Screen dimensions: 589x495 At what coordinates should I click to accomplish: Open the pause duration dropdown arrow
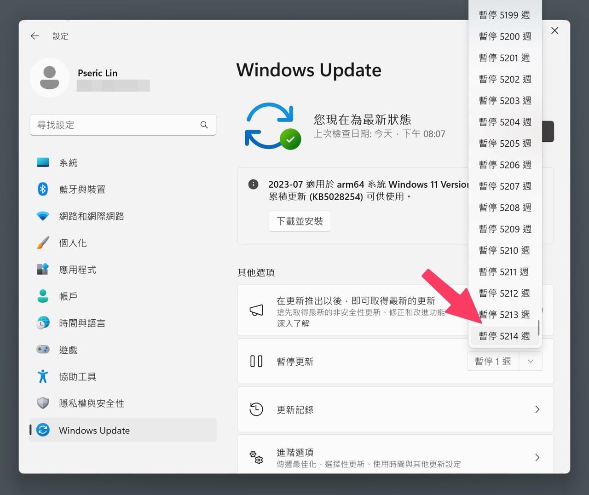pyautogui.click(x=531, y=361)
